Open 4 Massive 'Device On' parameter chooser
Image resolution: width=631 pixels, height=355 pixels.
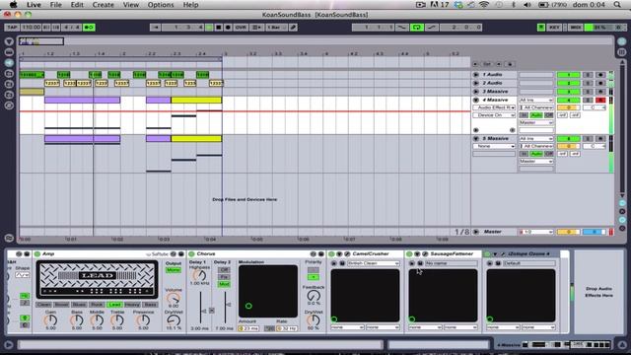(494, 115)
